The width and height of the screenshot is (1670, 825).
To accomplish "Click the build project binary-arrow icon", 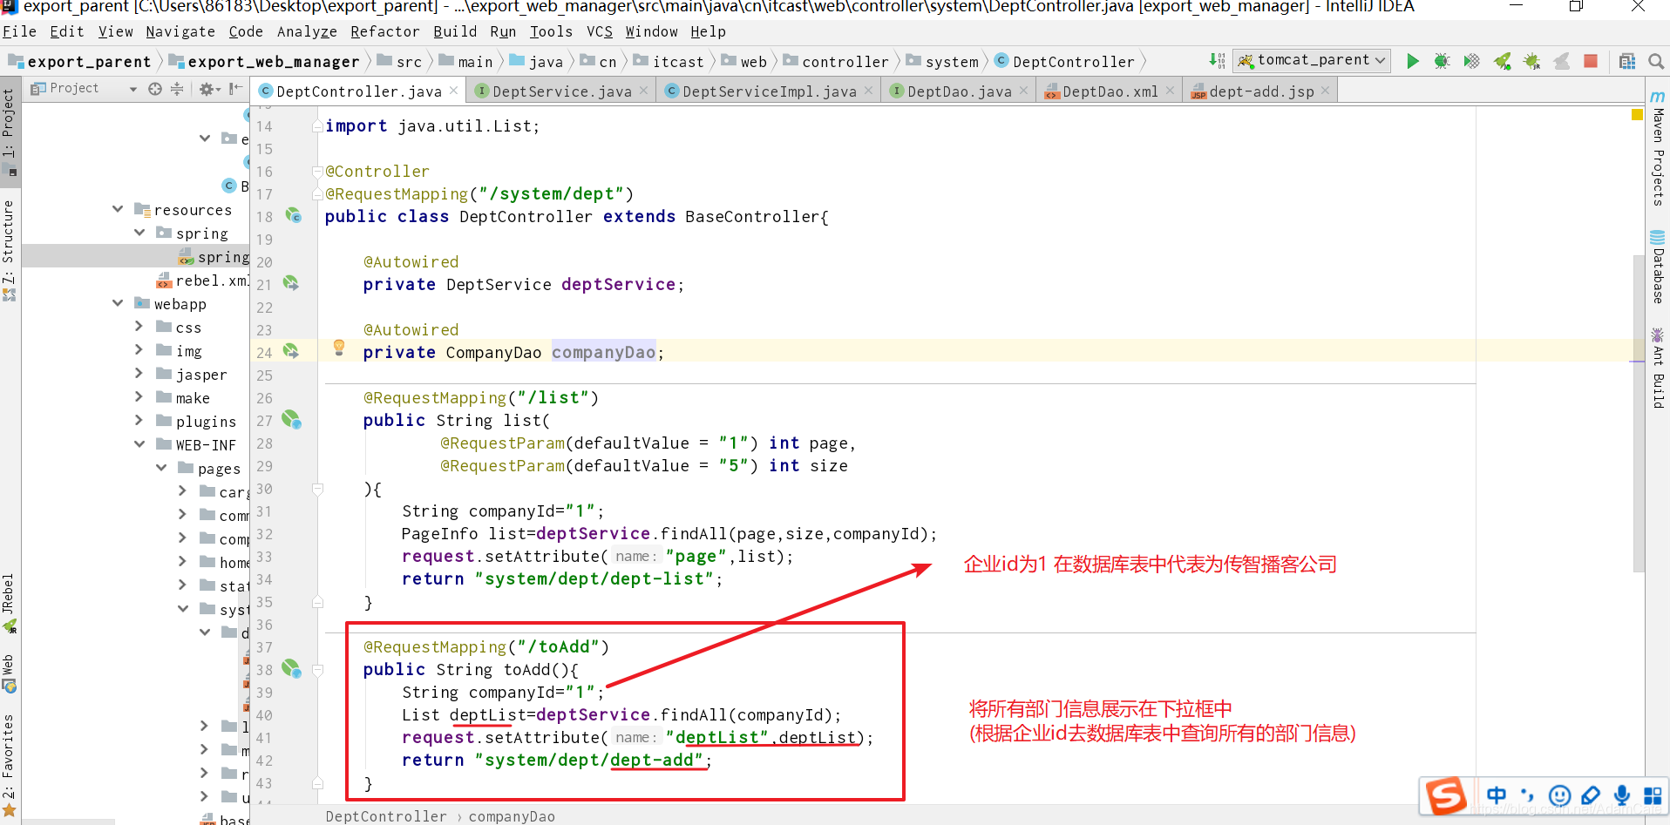I will tap(1217, 60).
